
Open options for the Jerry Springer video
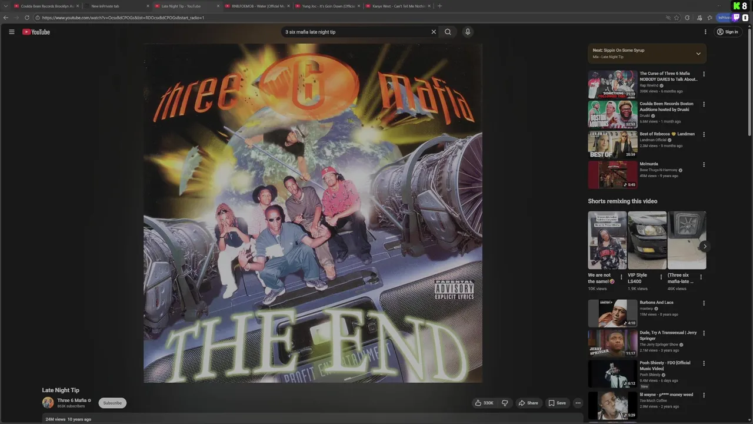click(704, 333)
